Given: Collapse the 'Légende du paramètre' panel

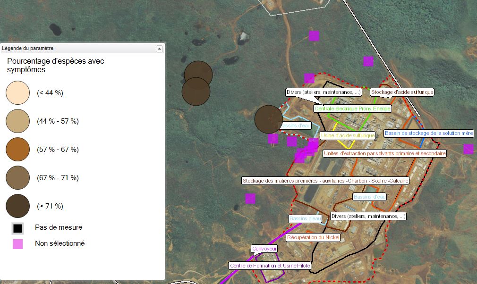Looking at the screenshot, I should coord(159,48).
